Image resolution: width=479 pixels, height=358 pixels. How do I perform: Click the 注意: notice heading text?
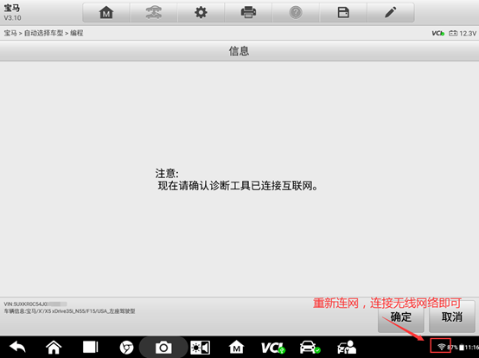[167, 174]
